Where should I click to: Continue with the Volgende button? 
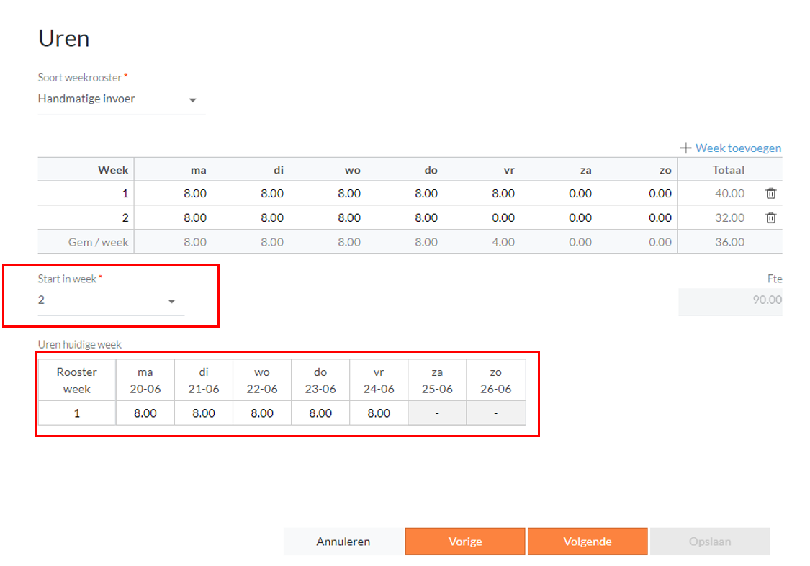pos(588,542)
